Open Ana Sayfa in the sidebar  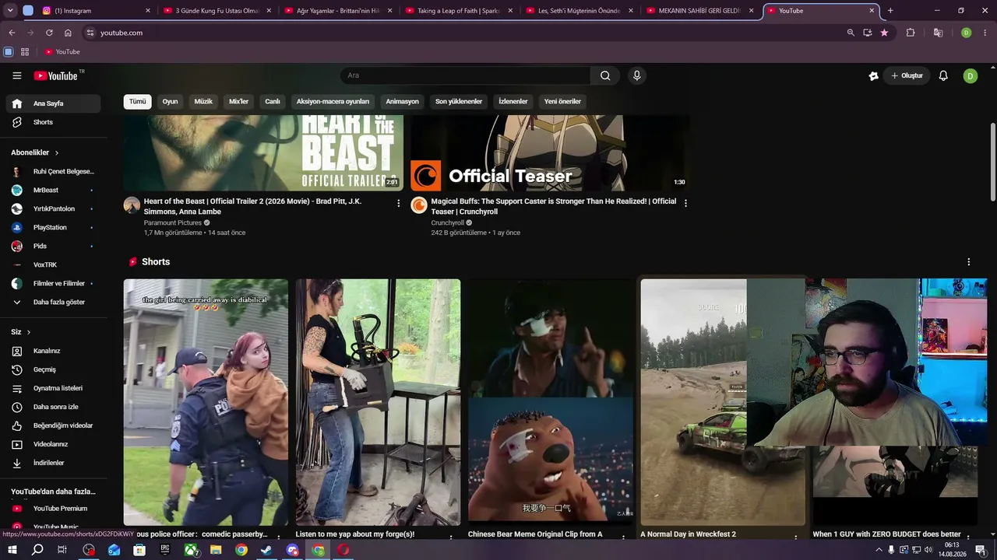[53, 103]
